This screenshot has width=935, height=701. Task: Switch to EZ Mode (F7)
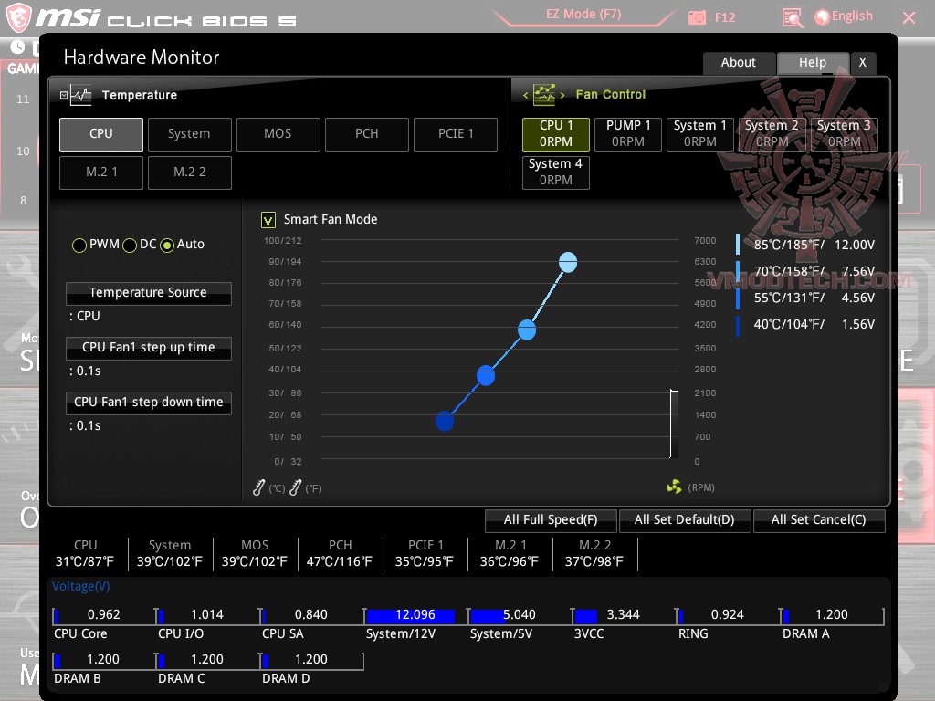(583, 15)
